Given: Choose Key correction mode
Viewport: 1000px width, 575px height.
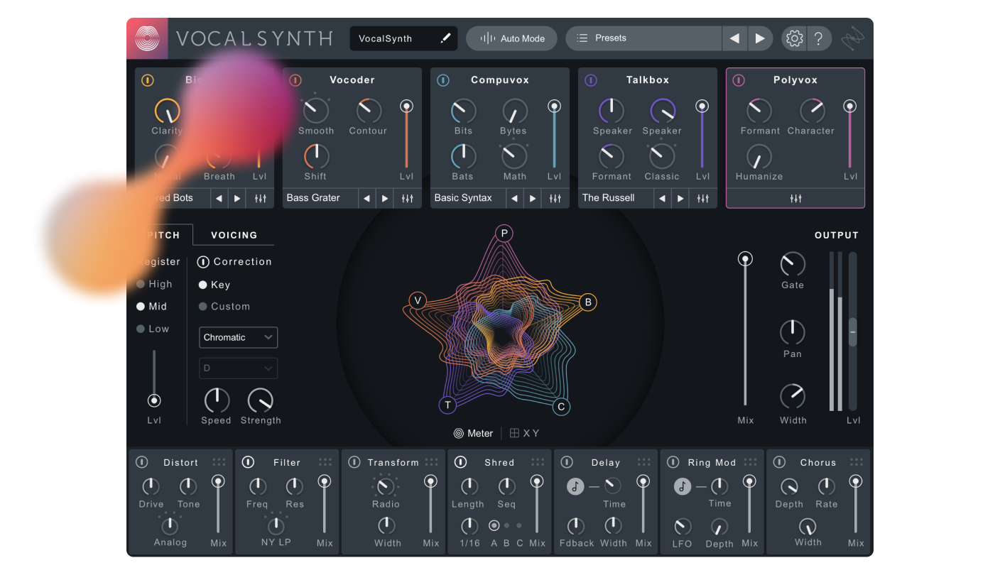Looking at the screenshot, I should 214,285.
